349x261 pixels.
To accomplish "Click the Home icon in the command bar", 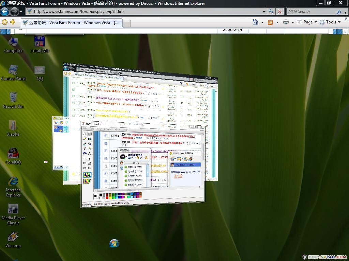I will [255, 22].
